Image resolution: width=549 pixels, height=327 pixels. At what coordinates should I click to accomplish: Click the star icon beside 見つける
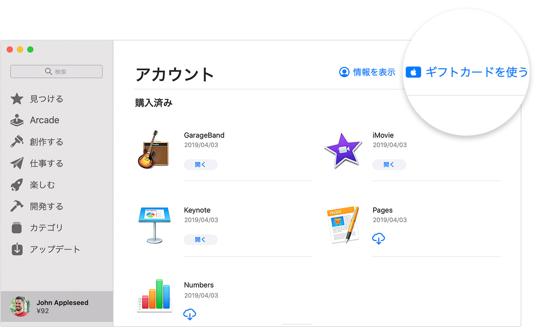[x=17, y=99]
